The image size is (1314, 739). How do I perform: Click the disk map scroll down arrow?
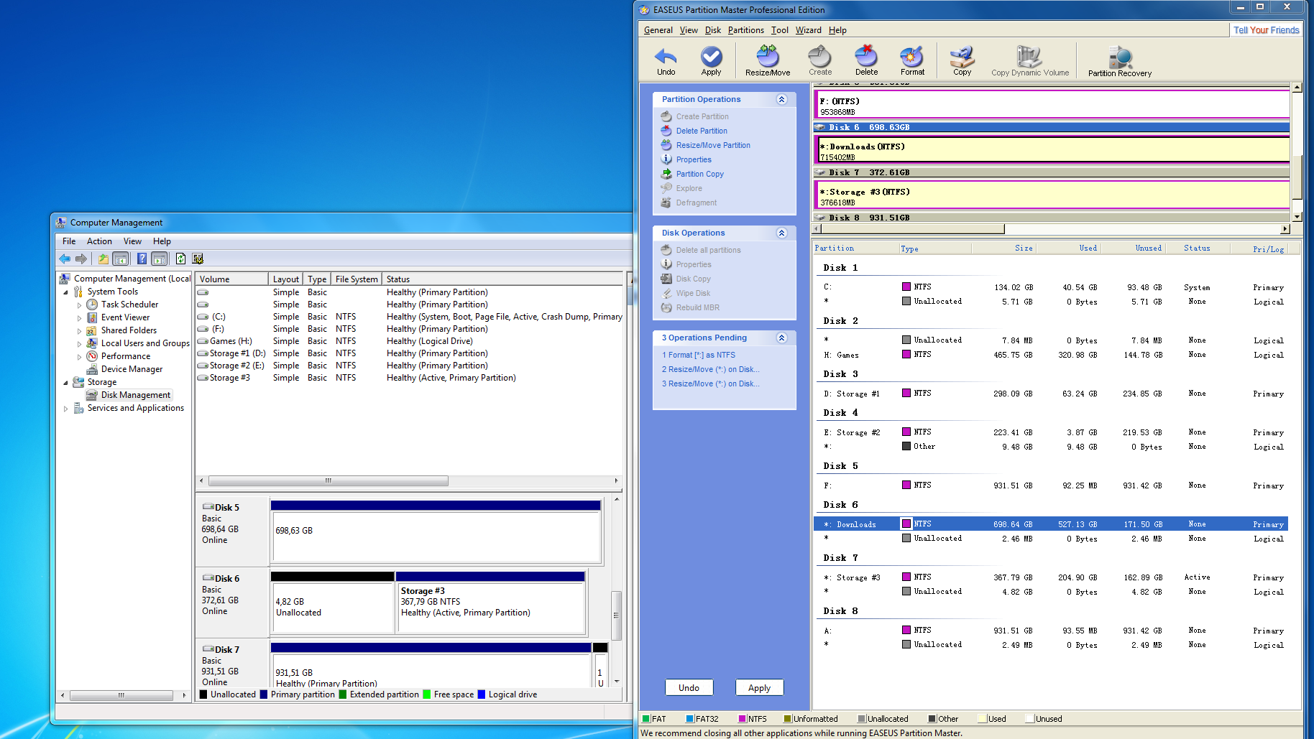[1297, 216]
